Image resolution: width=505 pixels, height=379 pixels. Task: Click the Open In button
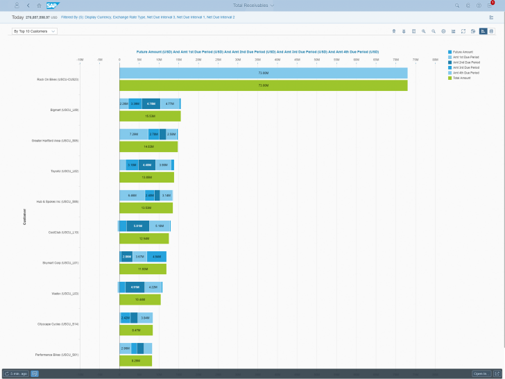[x=481, y=373]
